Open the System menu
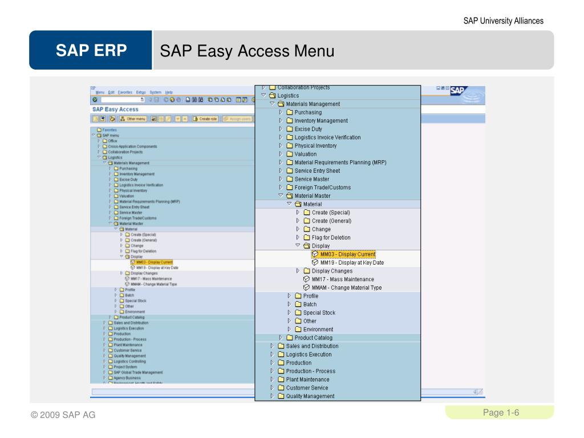This screenshot has width=584, height=438. [156, 92]
